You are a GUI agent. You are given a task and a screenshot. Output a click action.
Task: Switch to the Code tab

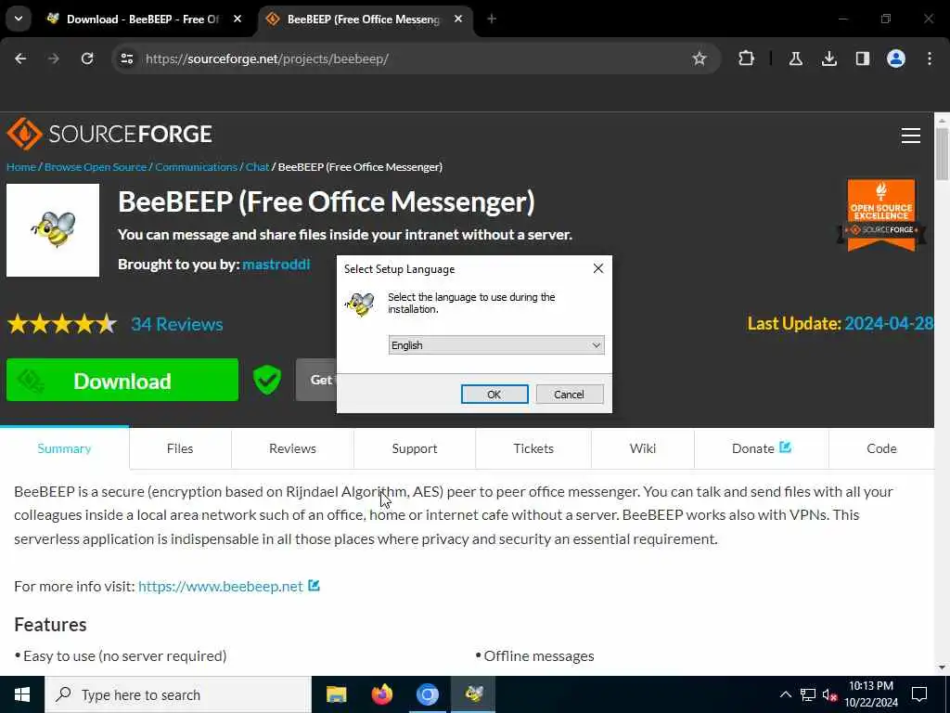pos(881,448)
